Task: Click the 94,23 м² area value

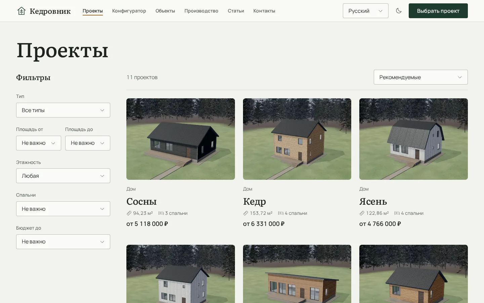Action: (143, 213)
